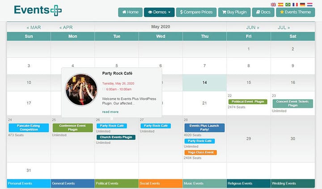This screenshot has width=322, height=189.
Task: Click the Sat column header
Action: pos(293,37)
